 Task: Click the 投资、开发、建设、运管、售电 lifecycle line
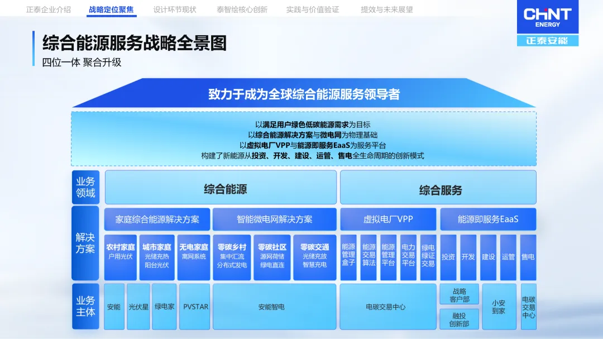click(313, 156)
